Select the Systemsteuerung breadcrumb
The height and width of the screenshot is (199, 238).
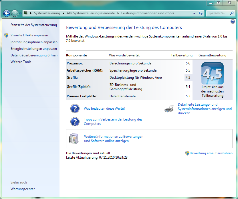point(47,13)
